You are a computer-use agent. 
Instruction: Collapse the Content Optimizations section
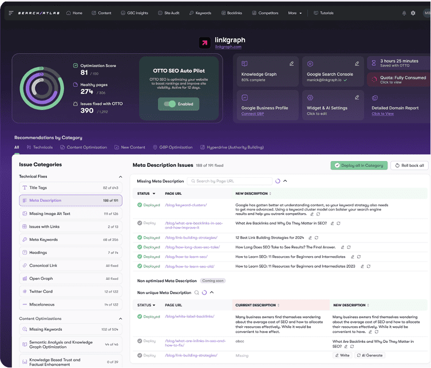[120, 319]
